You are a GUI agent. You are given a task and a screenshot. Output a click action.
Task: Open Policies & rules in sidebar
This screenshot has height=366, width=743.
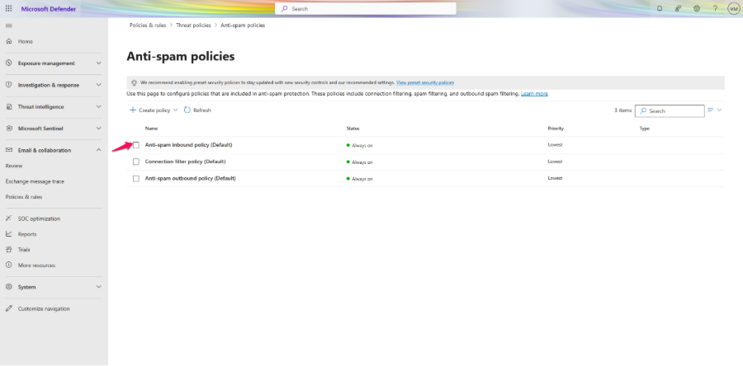[24, 197]
